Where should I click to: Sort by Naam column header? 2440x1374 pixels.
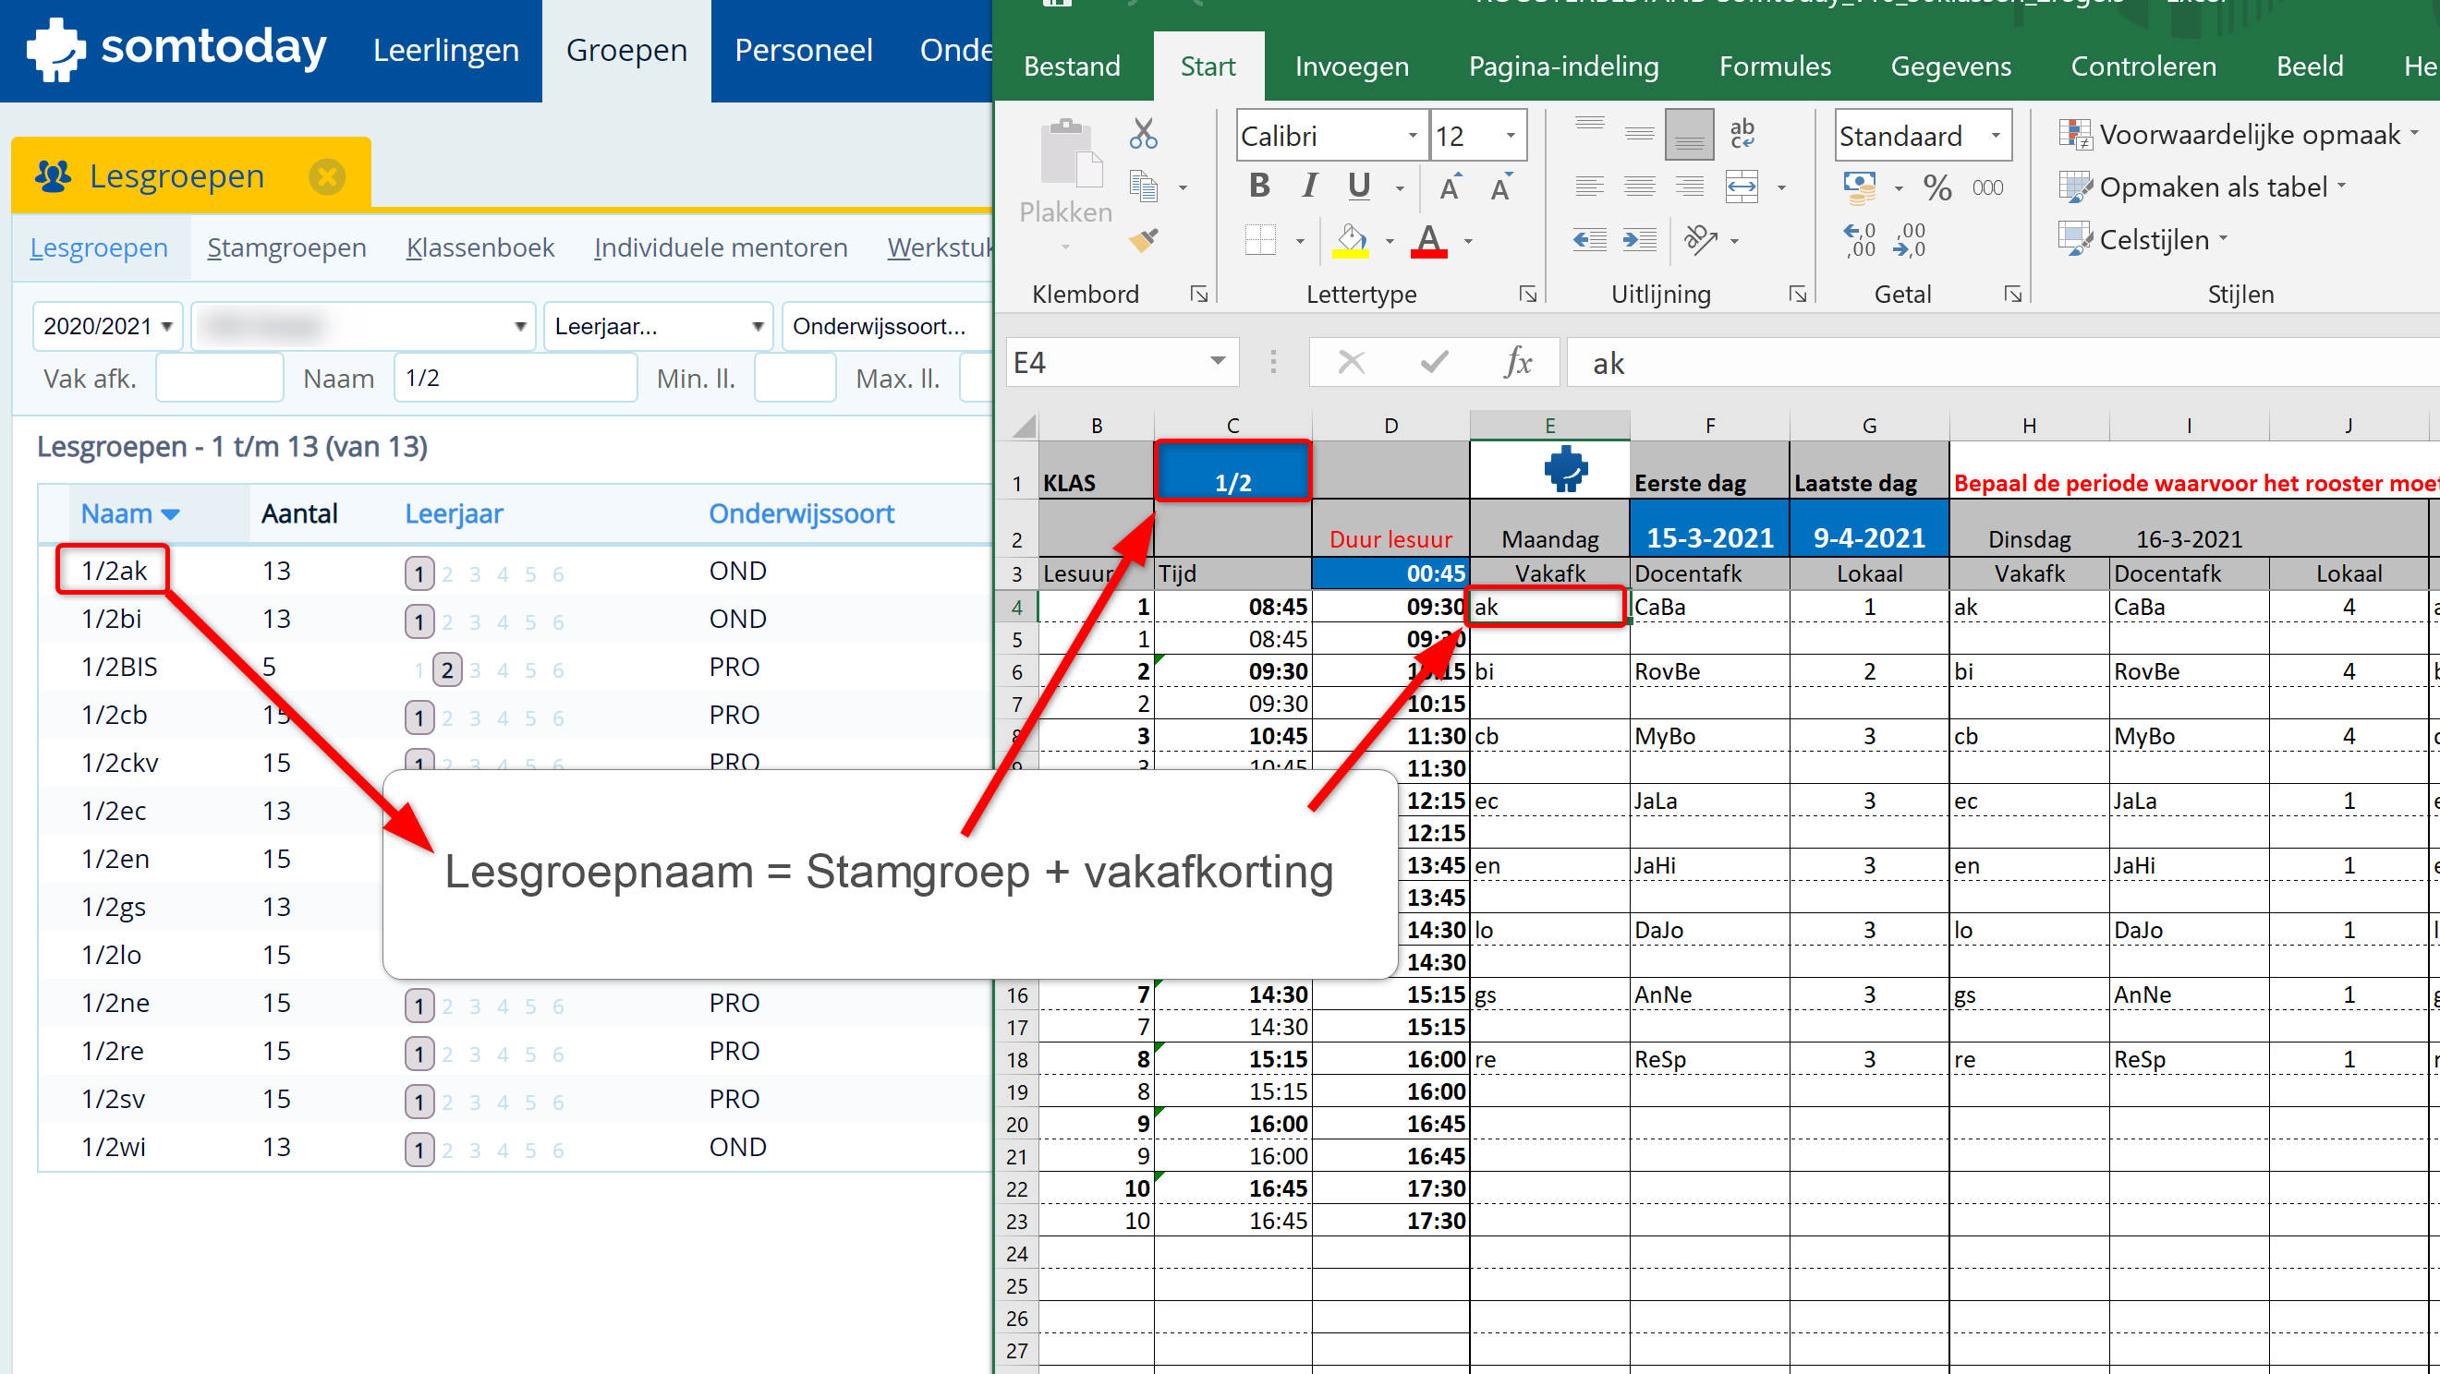click(x=129, y=513)
